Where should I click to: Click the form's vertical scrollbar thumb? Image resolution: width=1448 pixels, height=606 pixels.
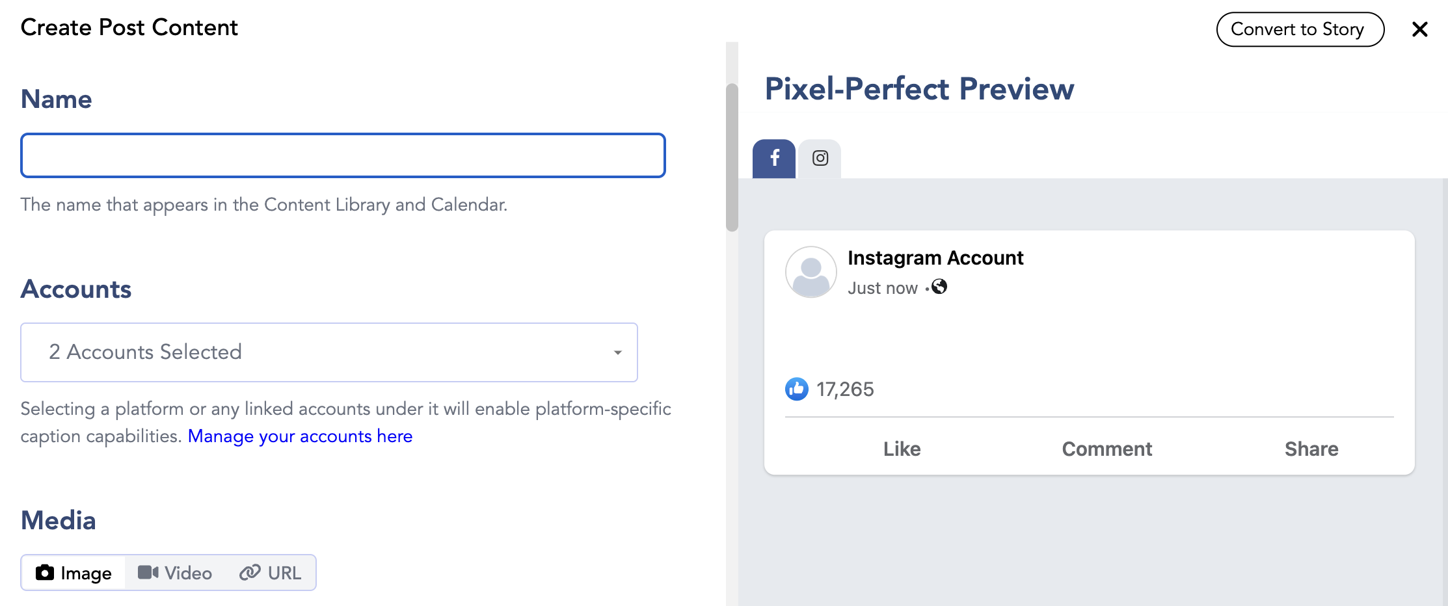click(732, 156)
